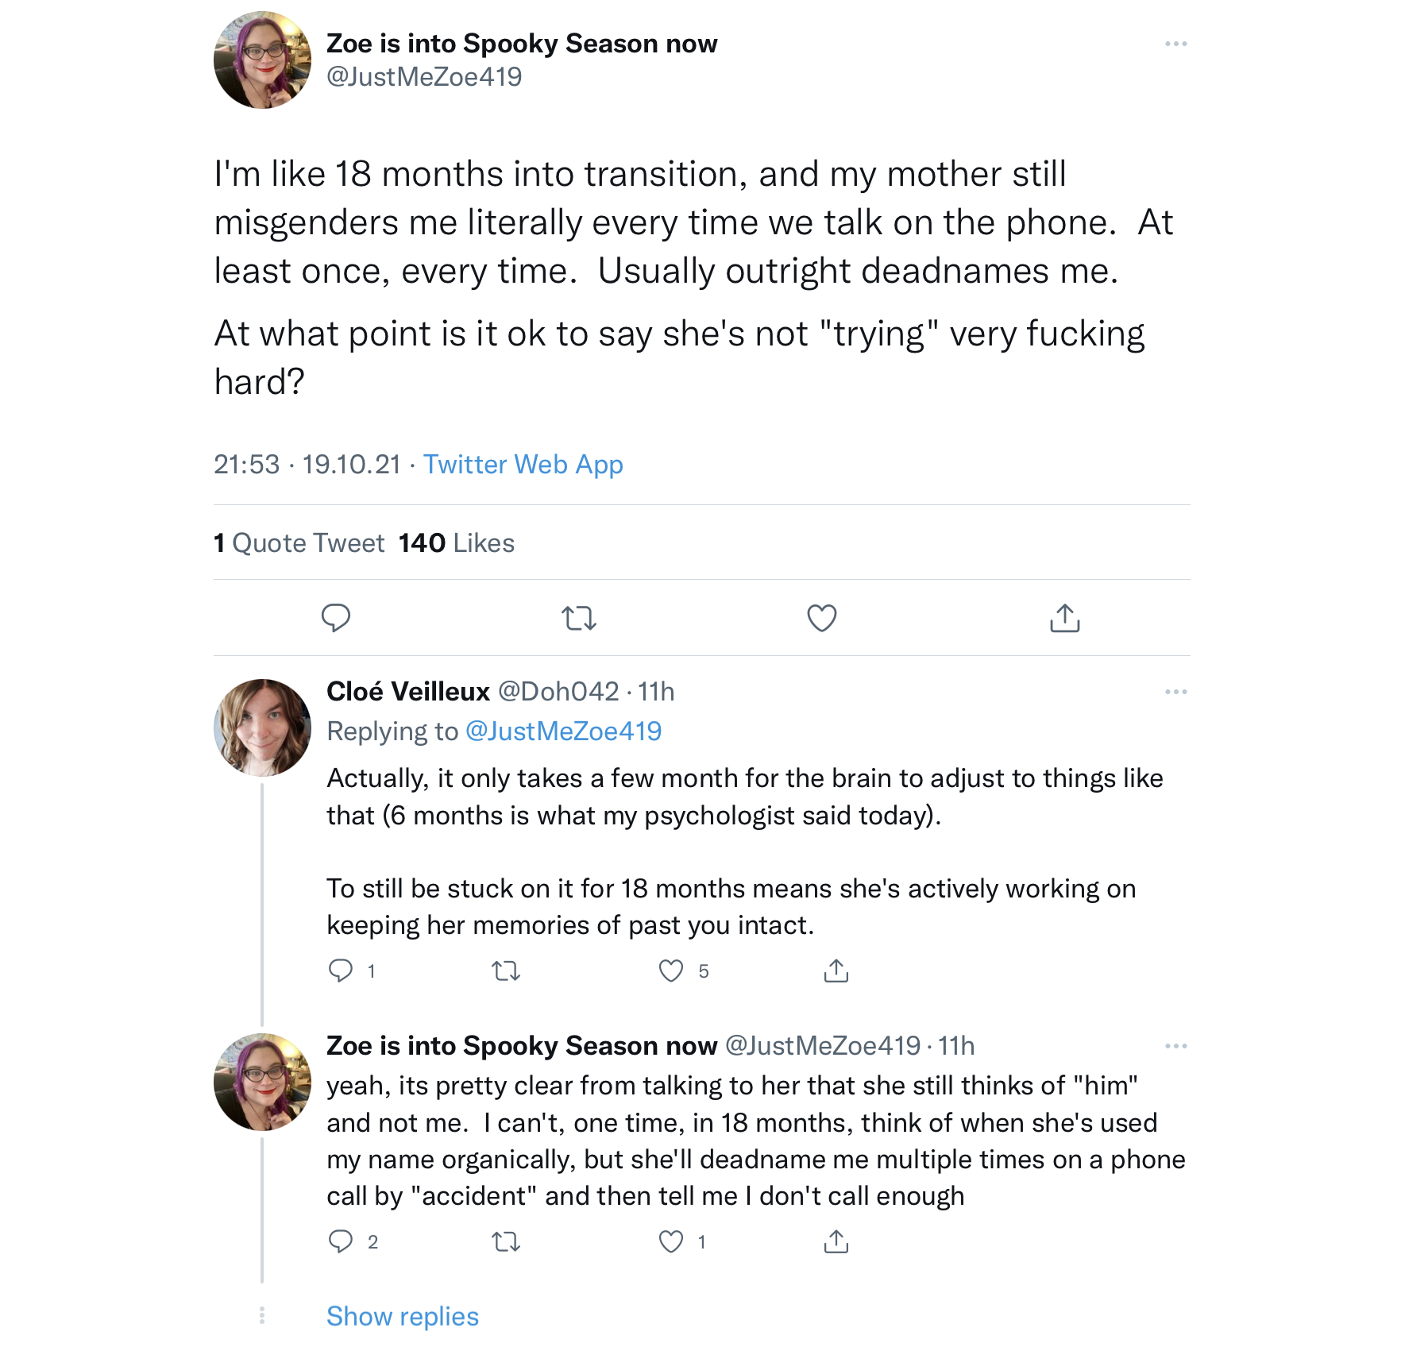
Task: Like the main tweet with heart icon
Action: (x=821, y=618)
